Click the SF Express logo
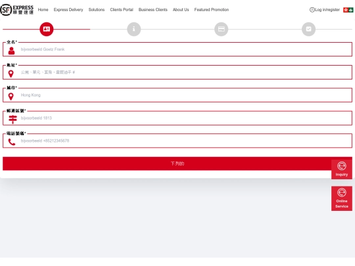 [17, 10]
